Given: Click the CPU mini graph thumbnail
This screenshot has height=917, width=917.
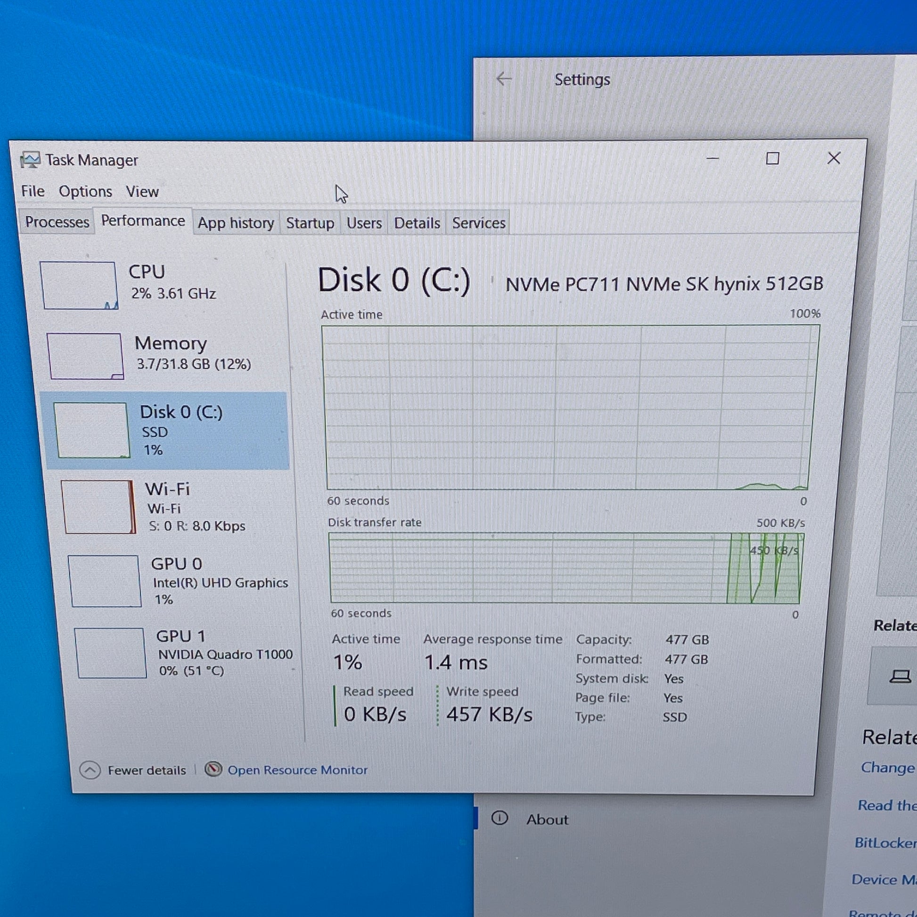Looking at the screenshot, I should 79,285.
